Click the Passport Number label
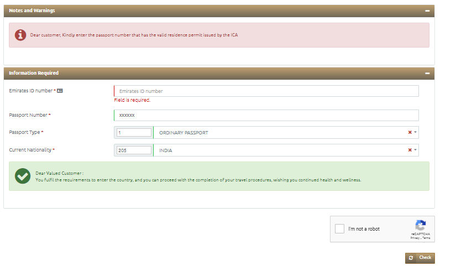This screenshot has height=276, width=451. 28,115
